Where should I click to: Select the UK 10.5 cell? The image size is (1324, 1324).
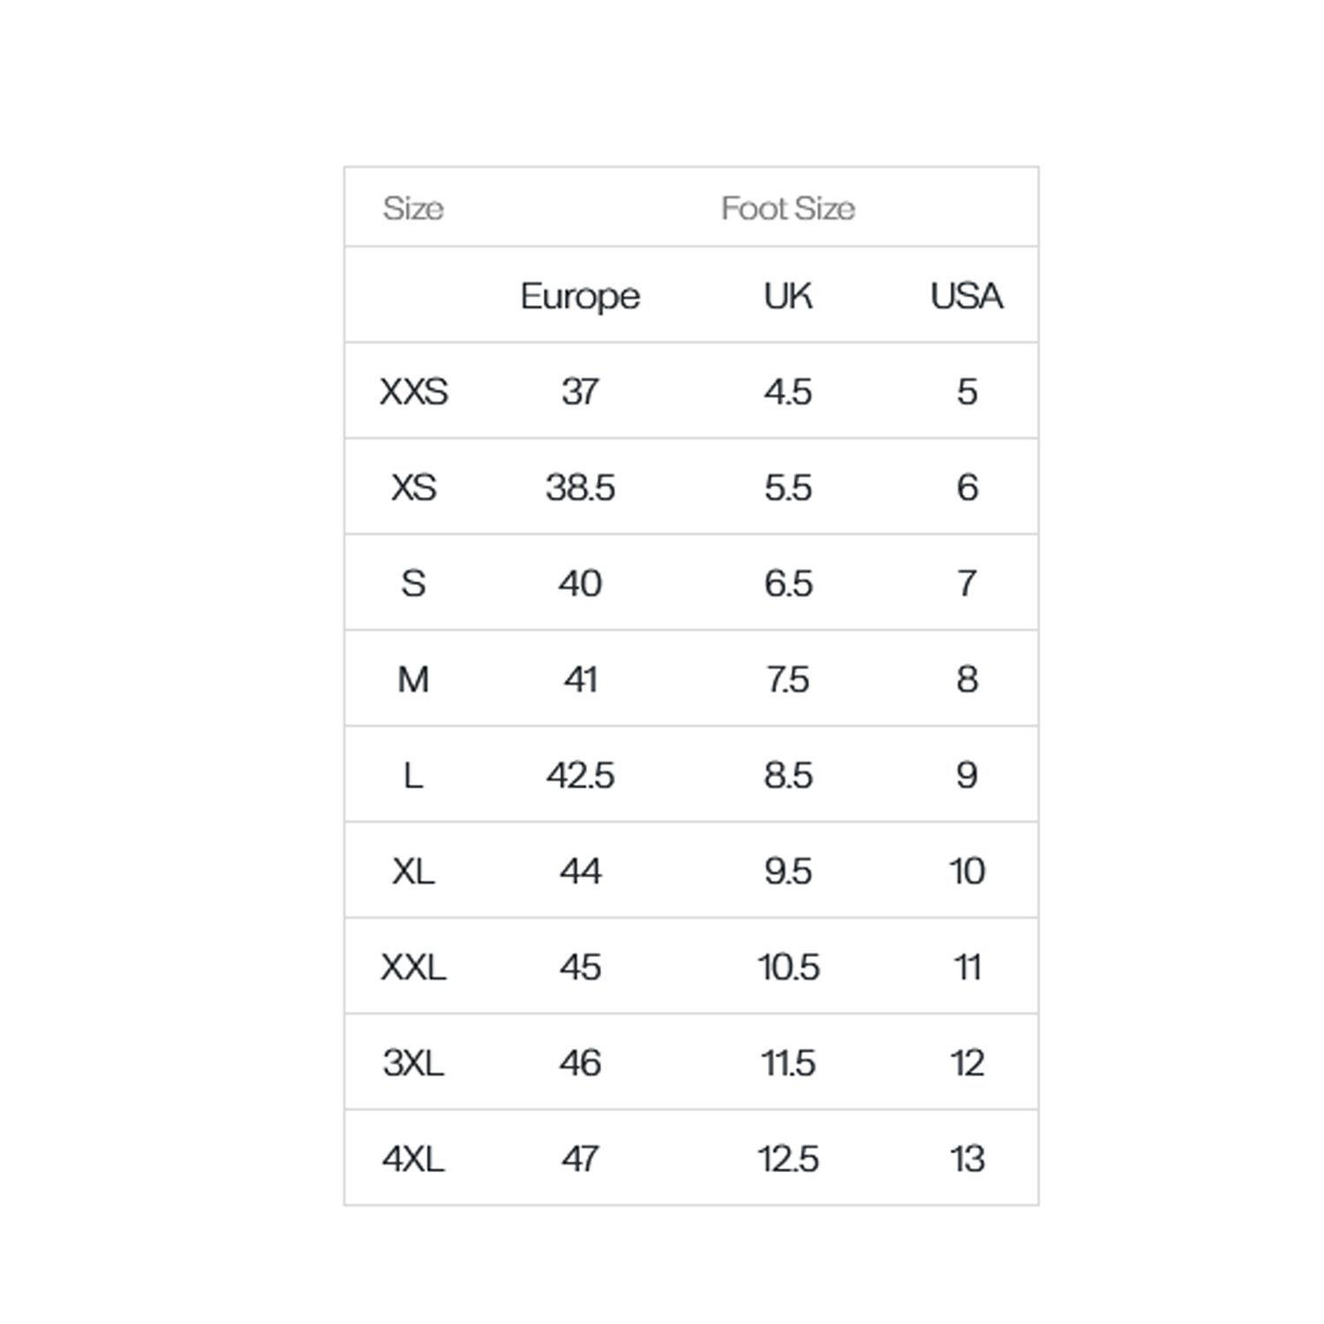[788, 967]
